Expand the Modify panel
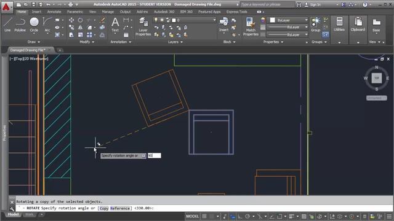Image resolution: width=394 pixels, height=221 pixels. point(87,42)
